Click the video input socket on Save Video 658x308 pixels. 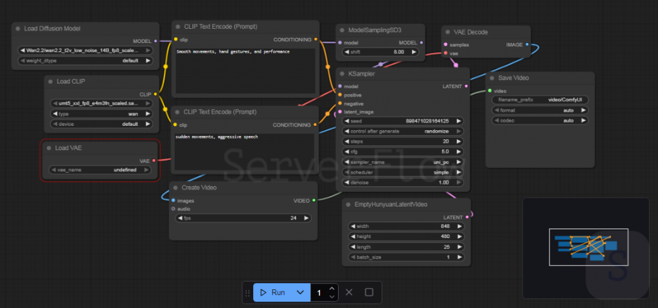490,90
